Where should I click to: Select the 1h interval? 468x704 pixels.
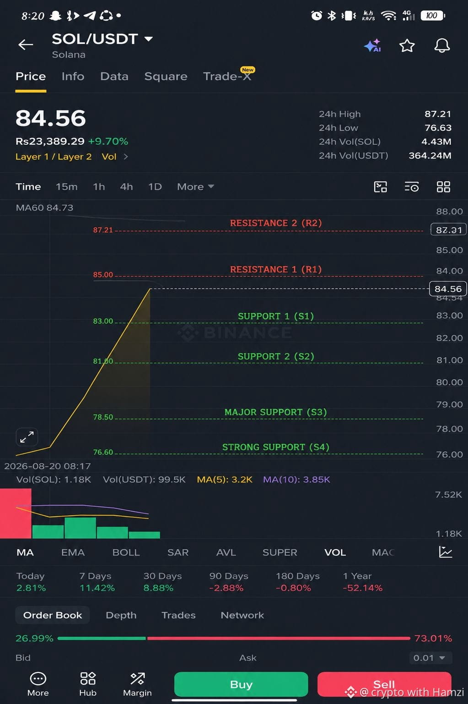99,187
